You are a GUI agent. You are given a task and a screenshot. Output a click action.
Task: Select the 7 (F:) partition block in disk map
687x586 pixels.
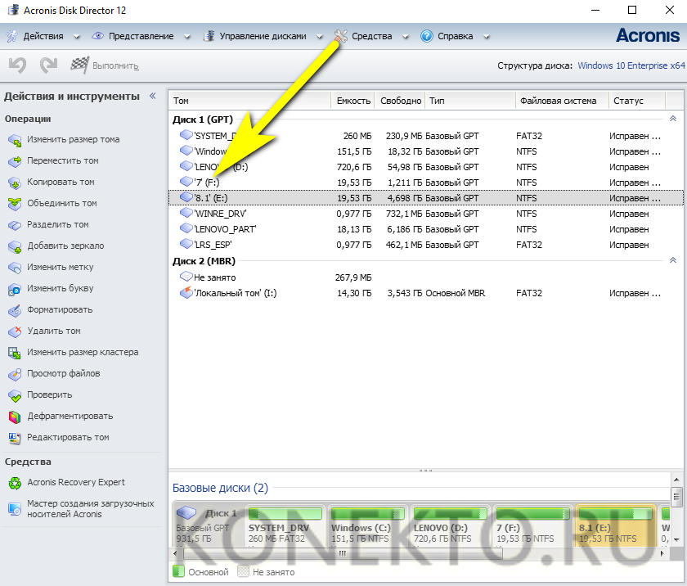tap(530, 528)
